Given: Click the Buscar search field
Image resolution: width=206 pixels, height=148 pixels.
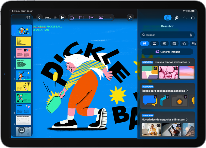Looking at the screenshot, I should pos(167,35).
